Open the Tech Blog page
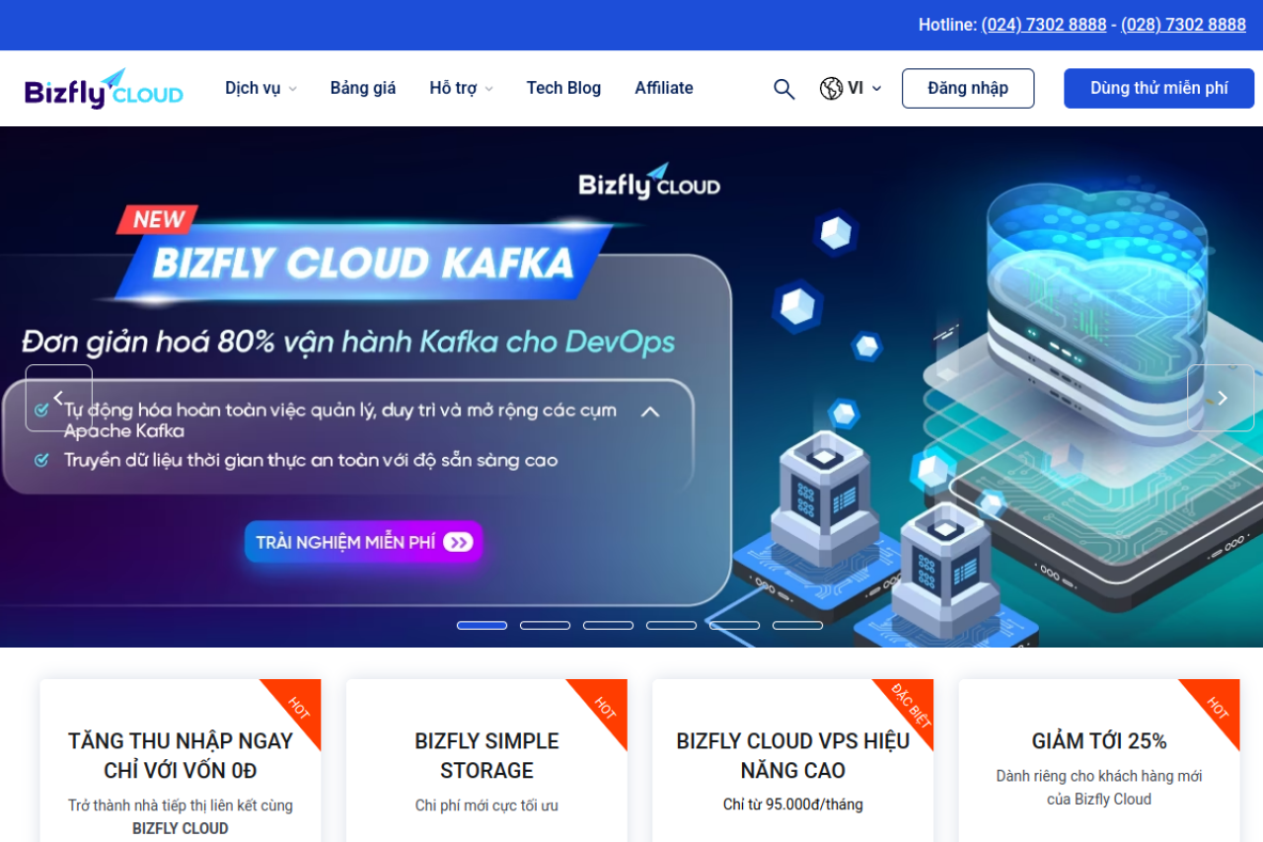 coord(563,88)
